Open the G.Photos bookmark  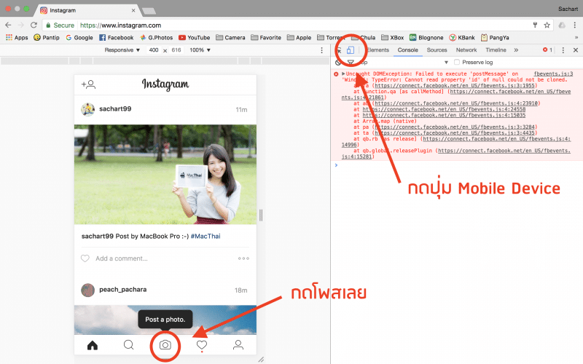[157, 38]
